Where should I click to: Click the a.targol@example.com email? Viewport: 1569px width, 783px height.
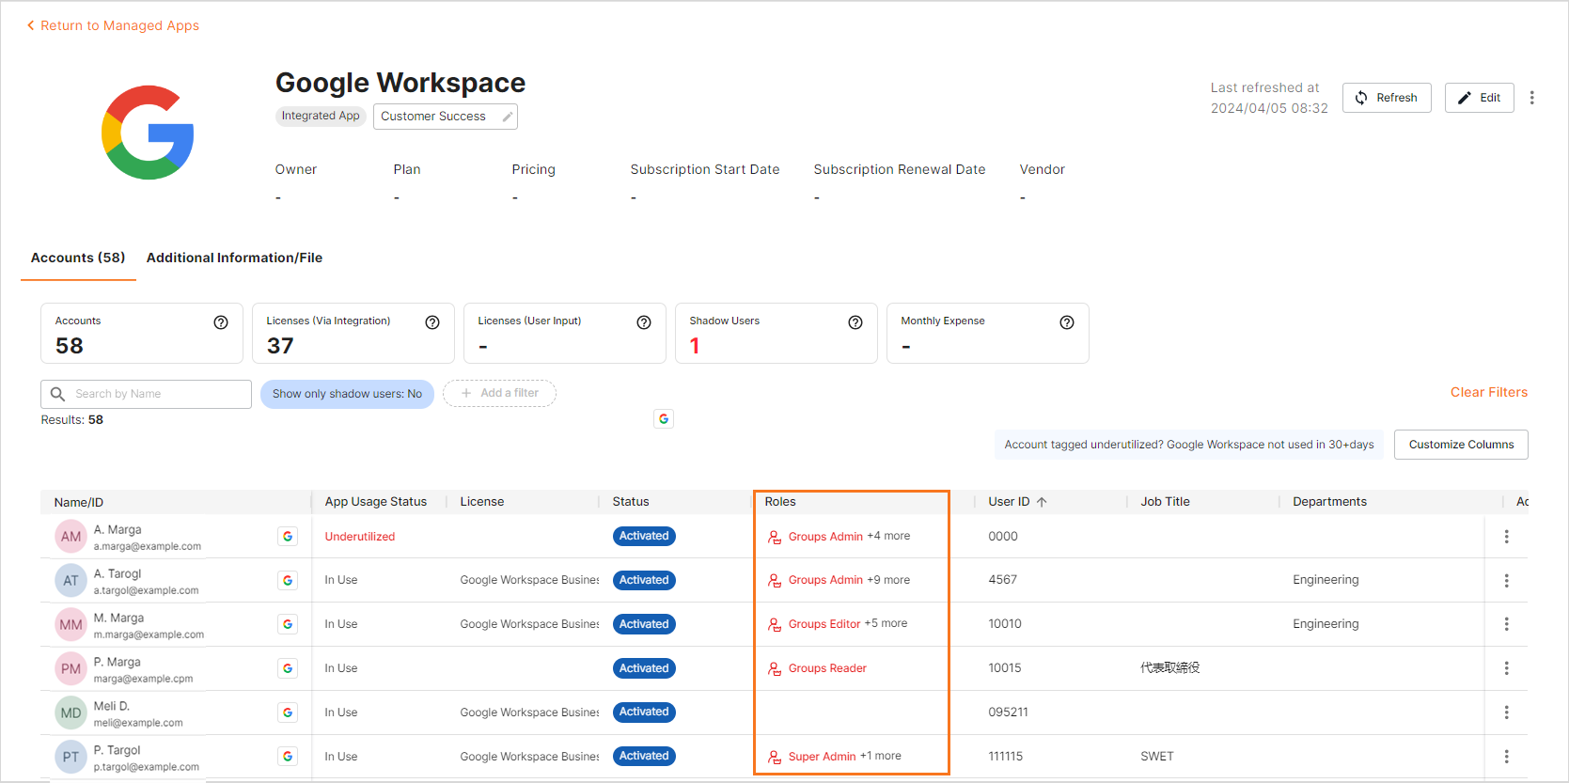(146, 590)
